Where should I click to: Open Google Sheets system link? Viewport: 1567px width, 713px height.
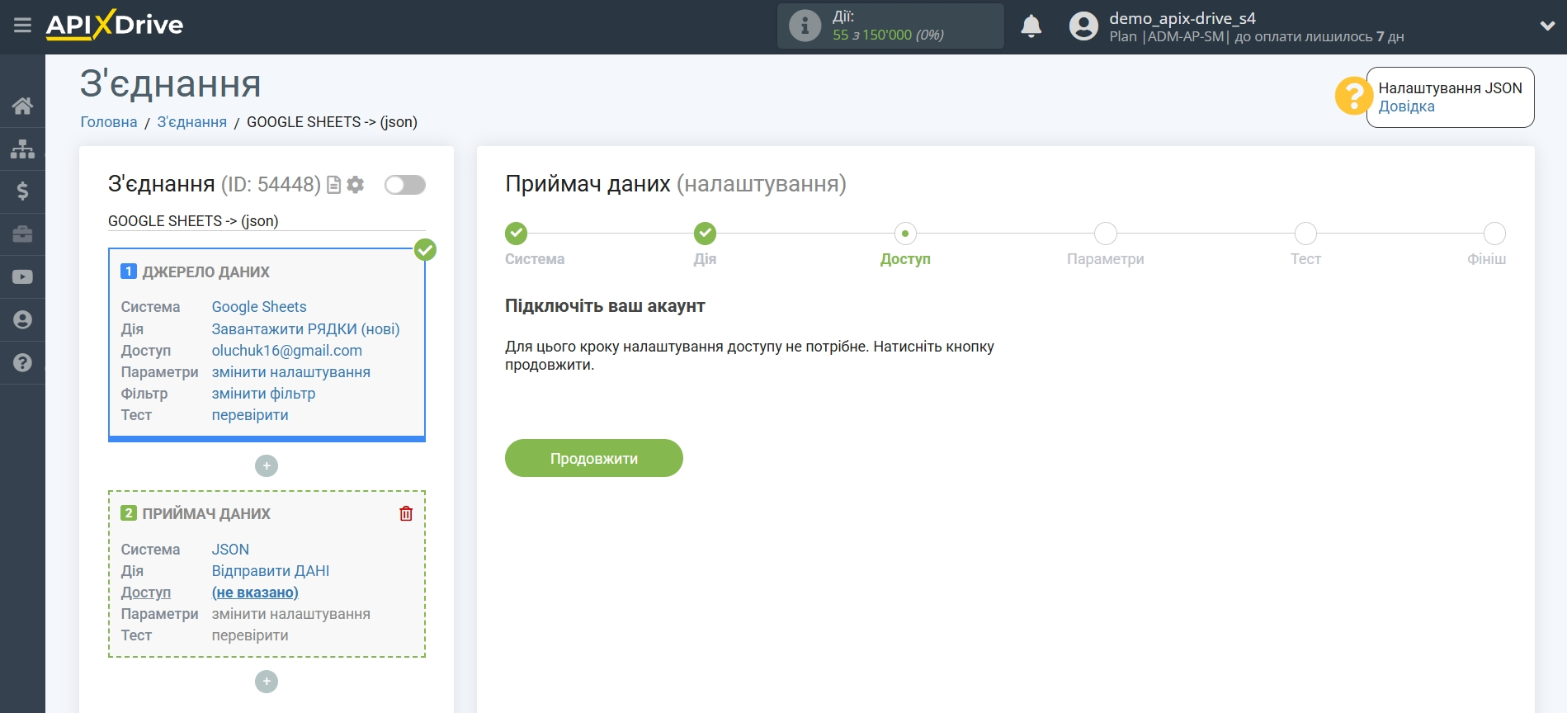point(259,307)
